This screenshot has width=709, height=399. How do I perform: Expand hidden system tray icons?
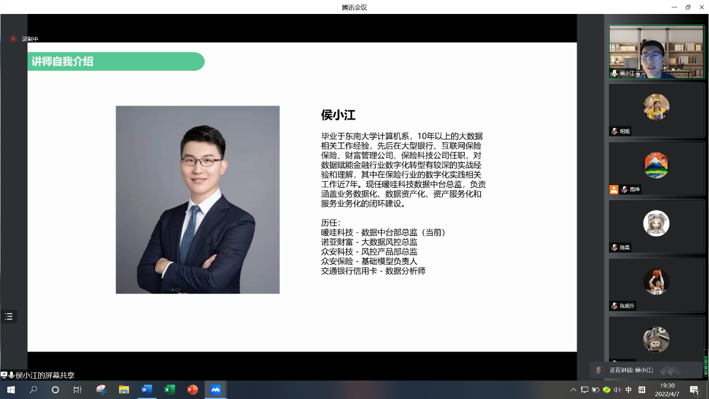tap(573, 389)
